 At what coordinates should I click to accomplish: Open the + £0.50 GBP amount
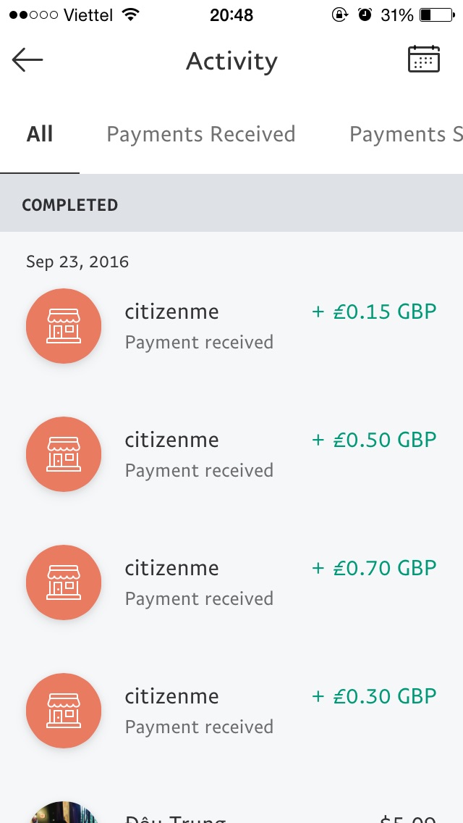pyautogui.click(x=374, y=440)
